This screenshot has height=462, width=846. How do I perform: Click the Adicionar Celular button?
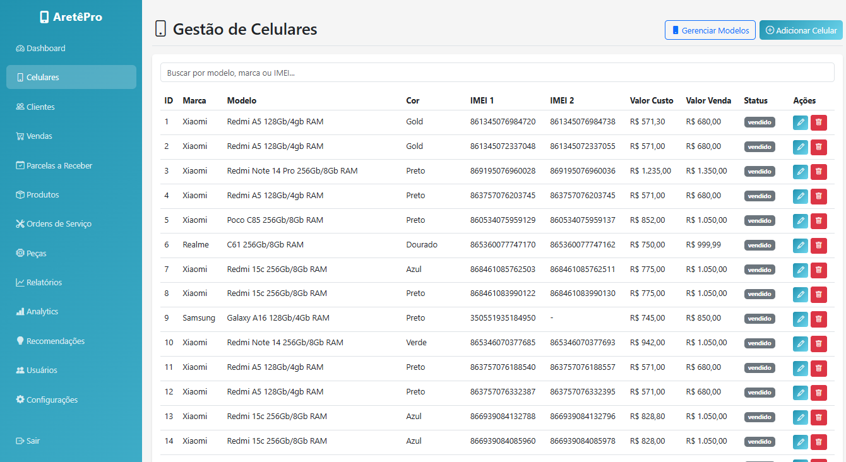(801, 30)
